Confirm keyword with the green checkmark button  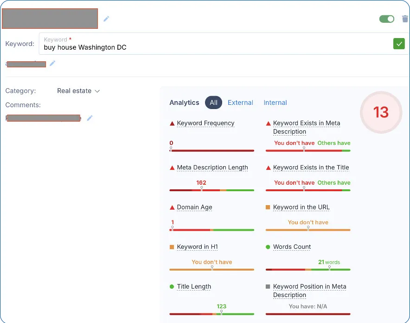[399, 44]
